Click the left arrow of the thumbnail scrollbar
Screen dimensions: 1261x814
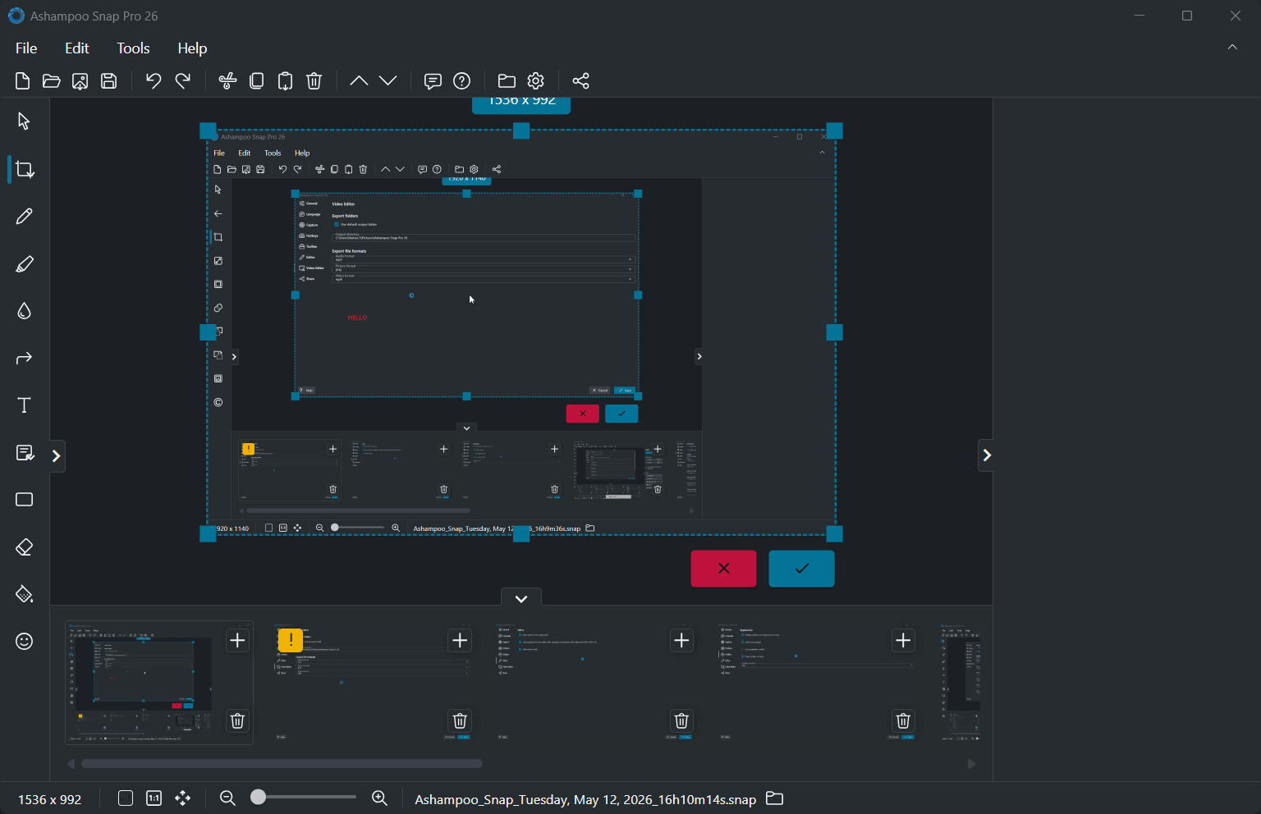coord(71,764)
